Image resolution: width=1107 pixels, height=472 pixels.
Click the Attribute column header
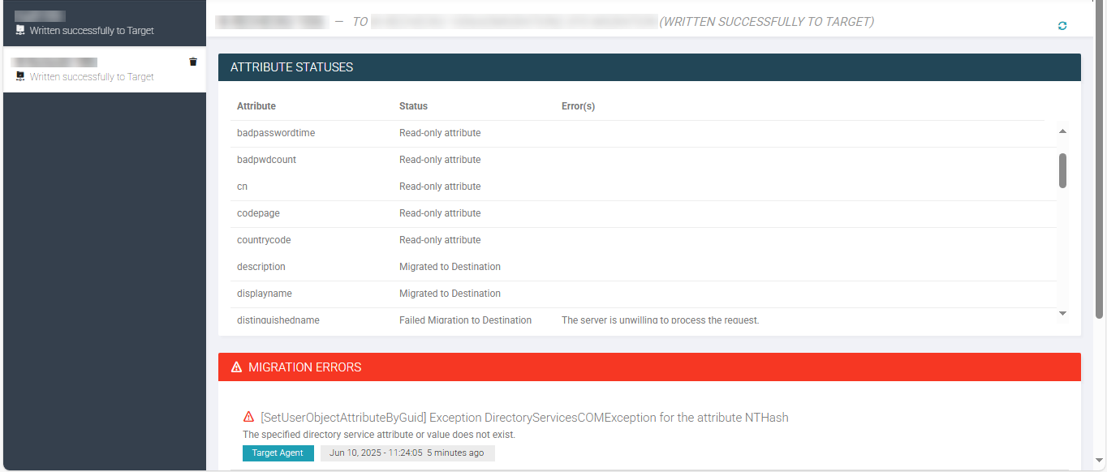[x=255, y=106]
